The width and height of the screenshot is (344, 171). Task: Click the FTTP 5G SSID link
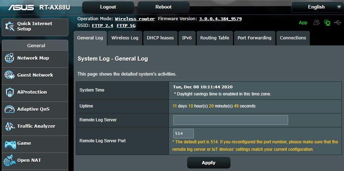126,26
